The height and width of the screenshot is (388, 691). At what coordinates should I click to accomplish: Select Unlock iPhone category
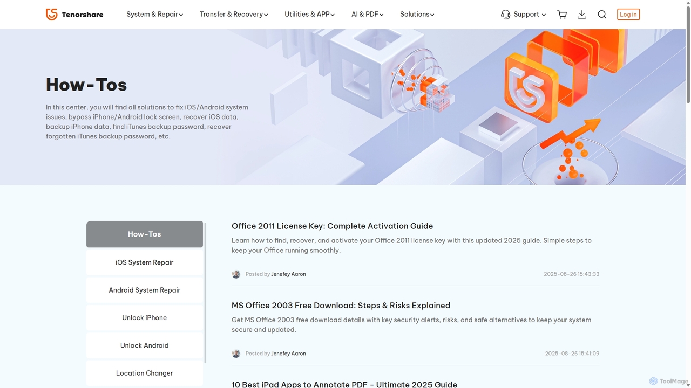click(x=145, y=318)
